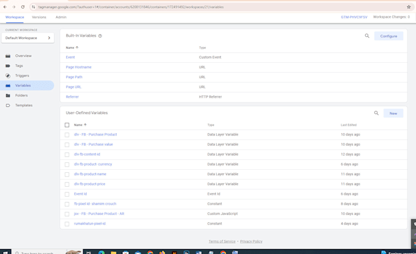Select Variables in the sidebar
Viewport: 416px width, 254px height.
point(23,85)
